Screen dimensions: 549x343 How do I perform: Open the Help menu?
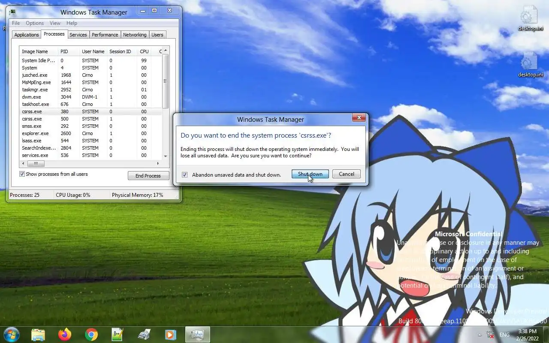click(x=72, y=23)
